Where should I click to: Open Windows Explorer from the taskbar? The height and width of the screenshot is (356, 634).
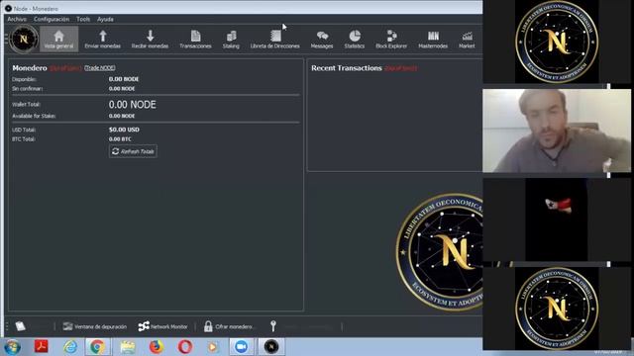128,347
